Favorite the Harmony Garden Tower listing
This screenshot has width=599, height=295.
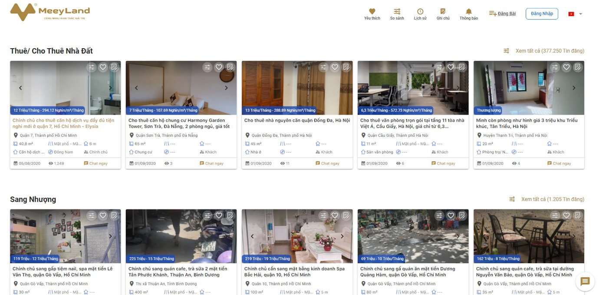[x=219, y=67]
